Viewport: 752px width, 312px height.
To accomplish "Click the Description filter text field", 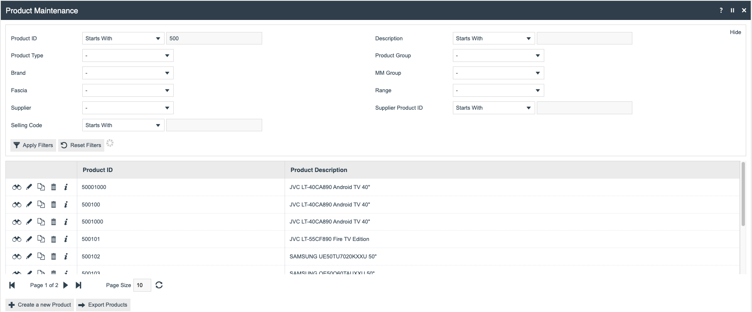I will tap(584, 39).
